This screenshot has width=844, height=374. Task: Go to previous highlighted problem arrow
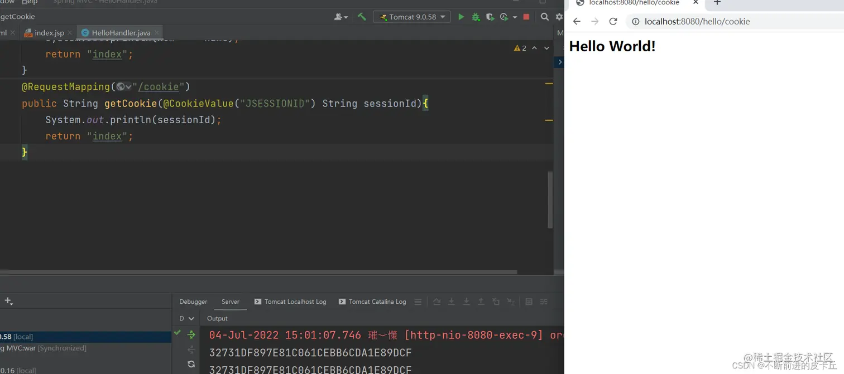[x=534, y=48]
